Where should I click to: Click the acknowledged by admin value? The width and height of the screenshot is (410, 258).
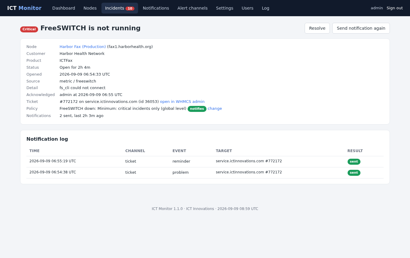click(x=91, y=95)
